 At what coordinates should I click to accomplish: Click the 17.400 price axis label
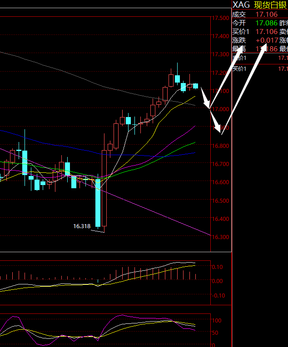click(220, 36)
